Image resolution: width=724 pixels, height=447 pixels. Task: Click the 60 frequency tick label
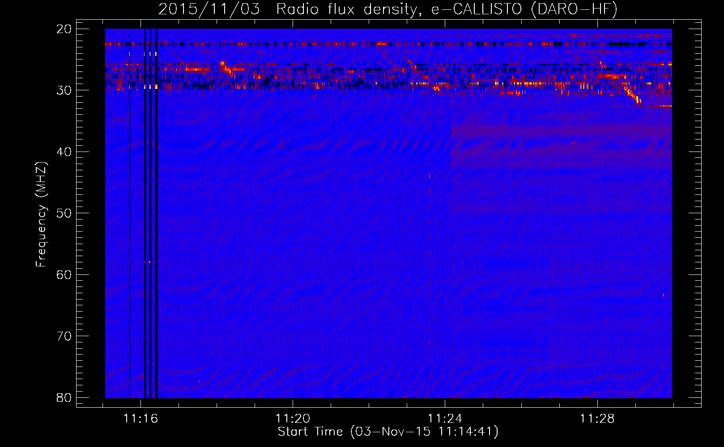(x=64, y=275)
